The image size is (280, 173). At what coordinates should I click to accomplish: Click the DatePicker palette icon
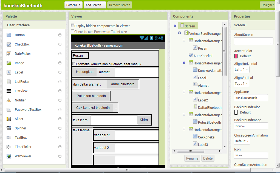9,54
